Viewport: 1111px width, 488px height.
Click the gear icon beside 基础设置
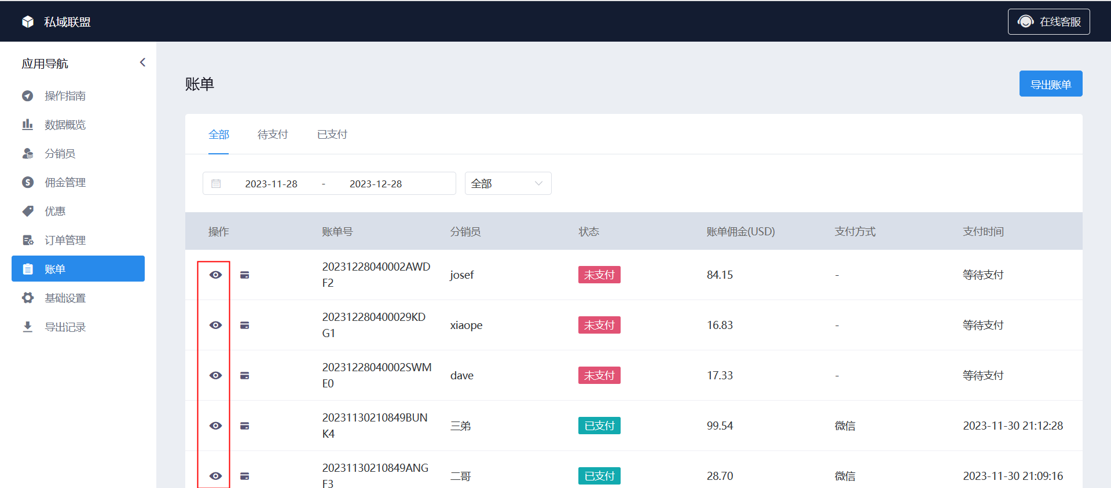coord(28,298)
